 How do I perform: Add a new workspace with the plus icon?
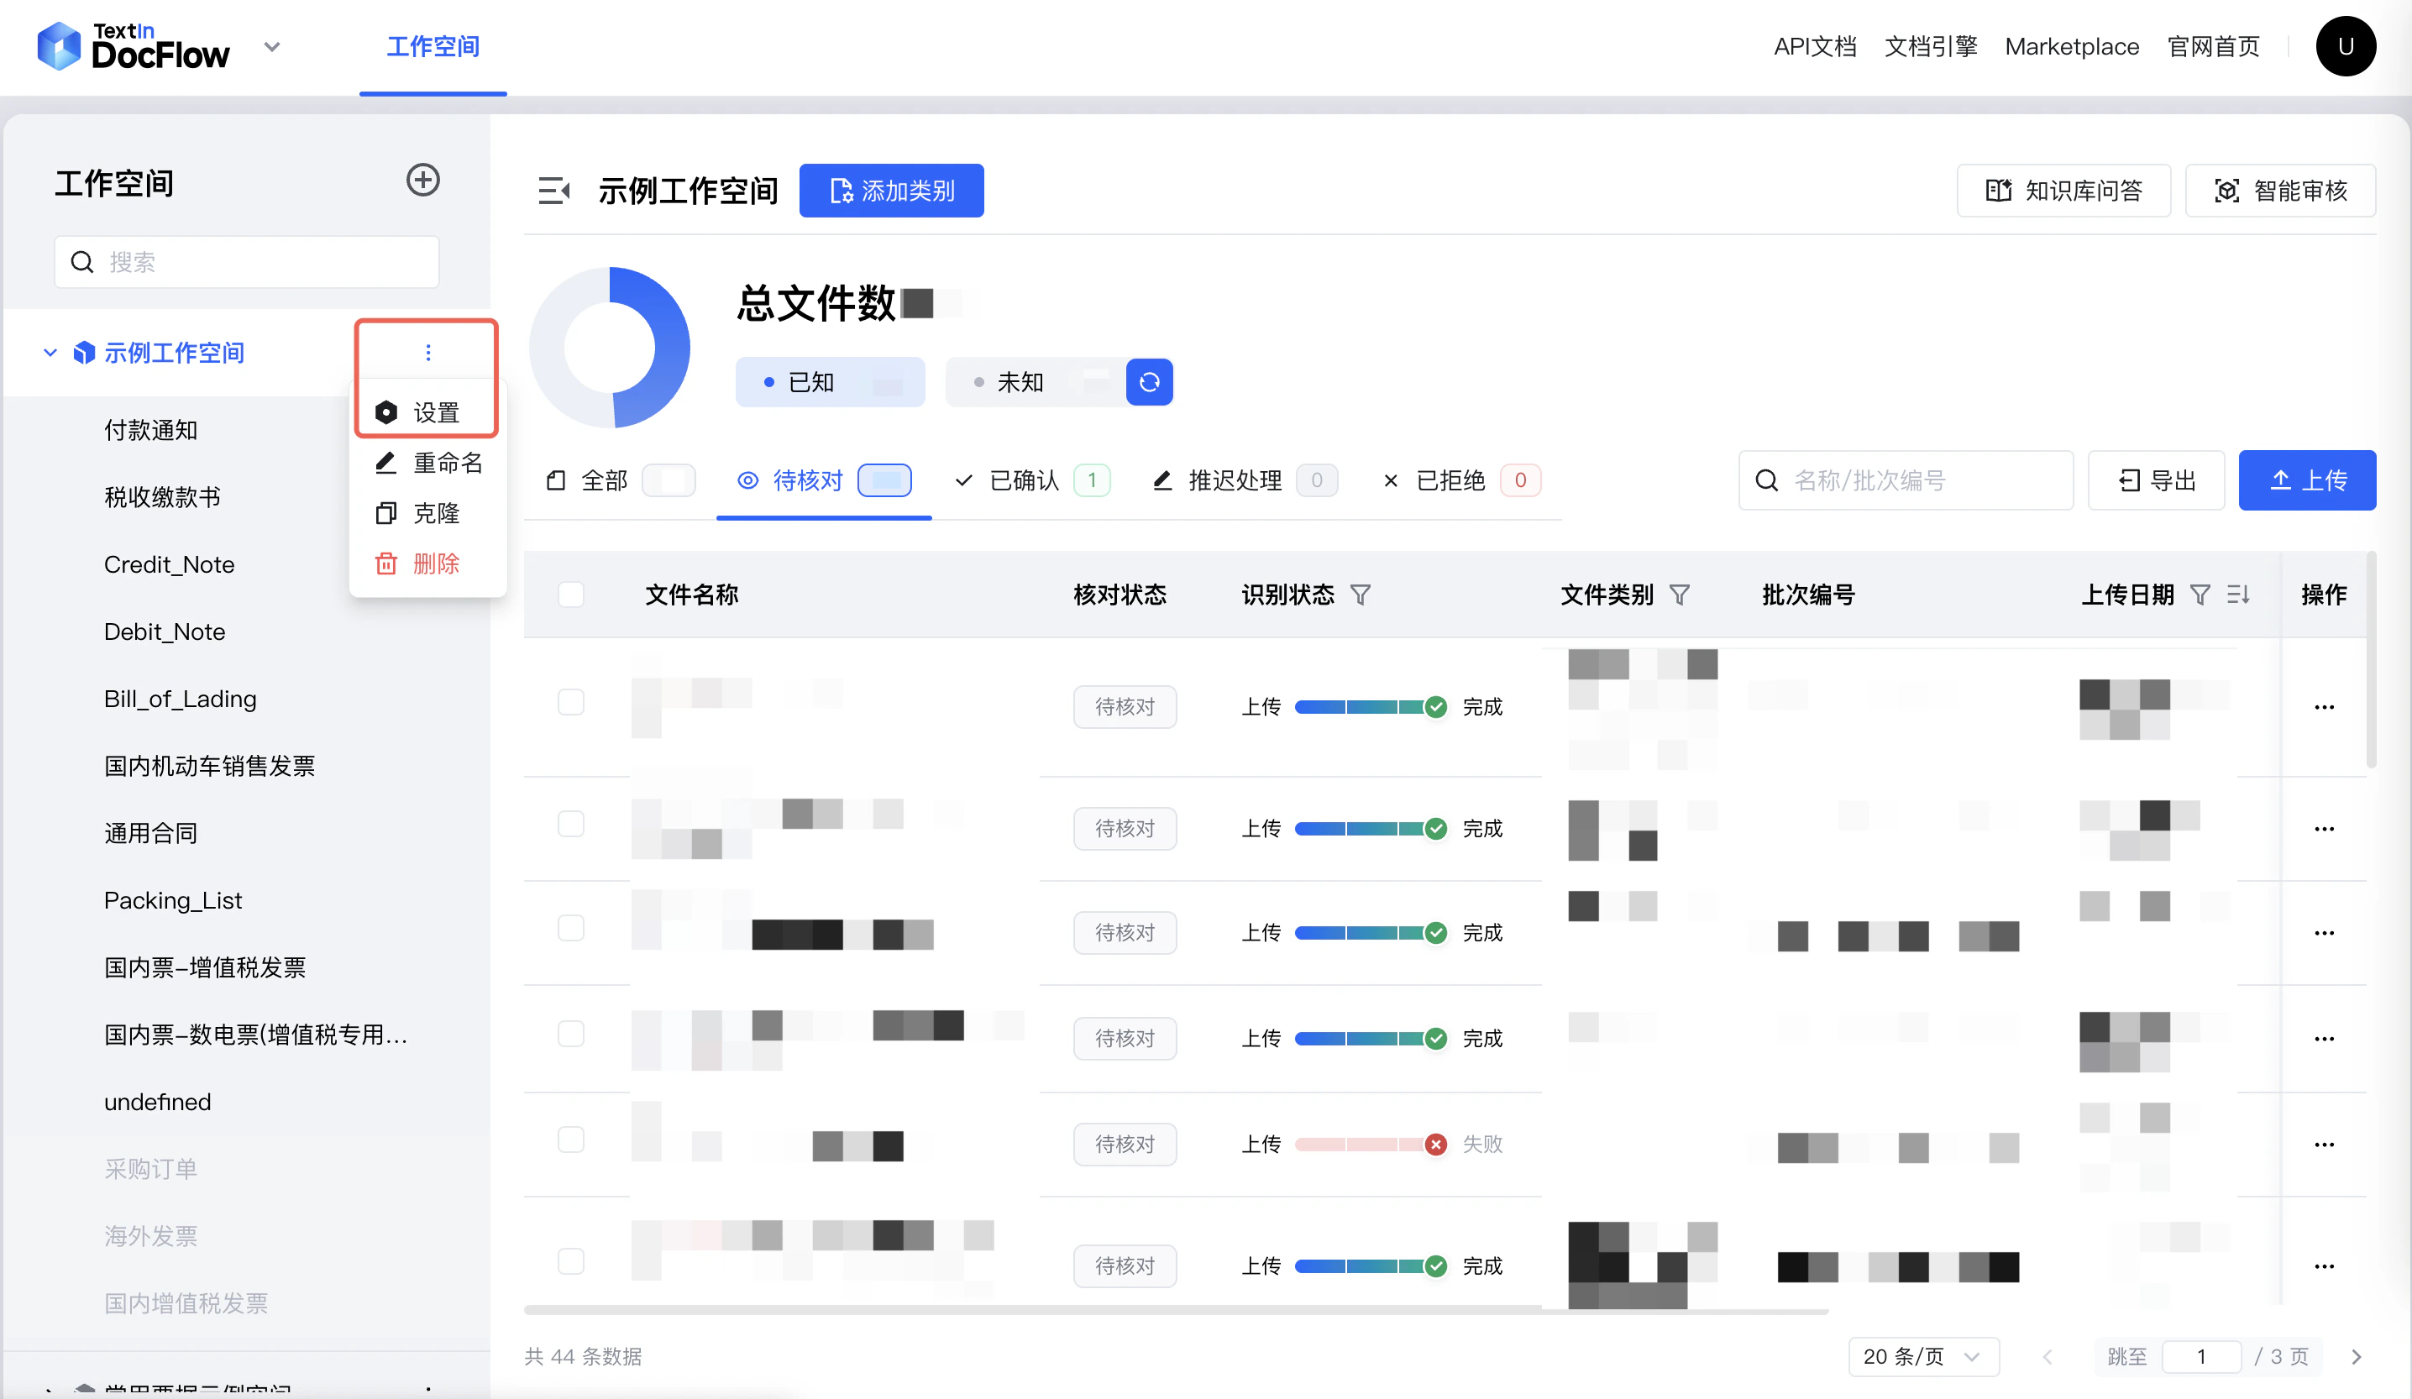tap(423, 180)
